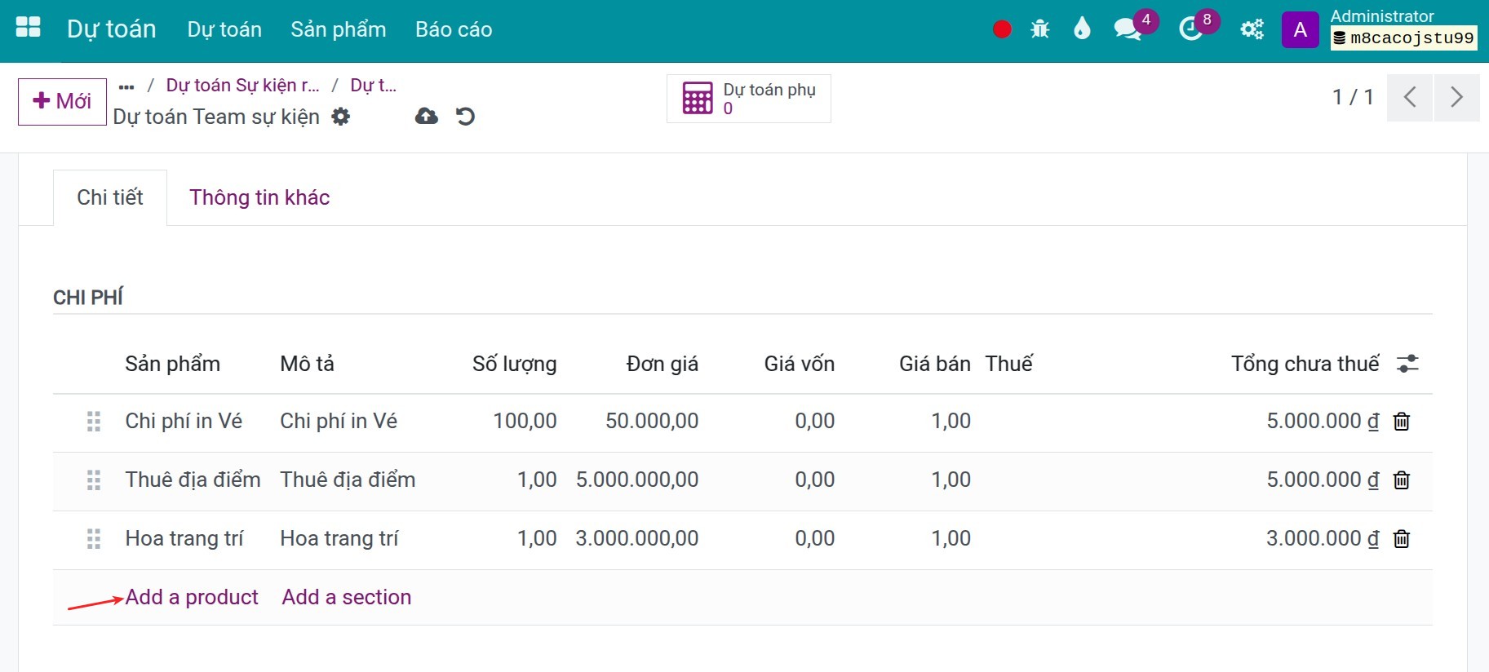Open the Dự t... breadcrumb link
The height and width of the screenshot is (672, 1489).
coord(374,86)
